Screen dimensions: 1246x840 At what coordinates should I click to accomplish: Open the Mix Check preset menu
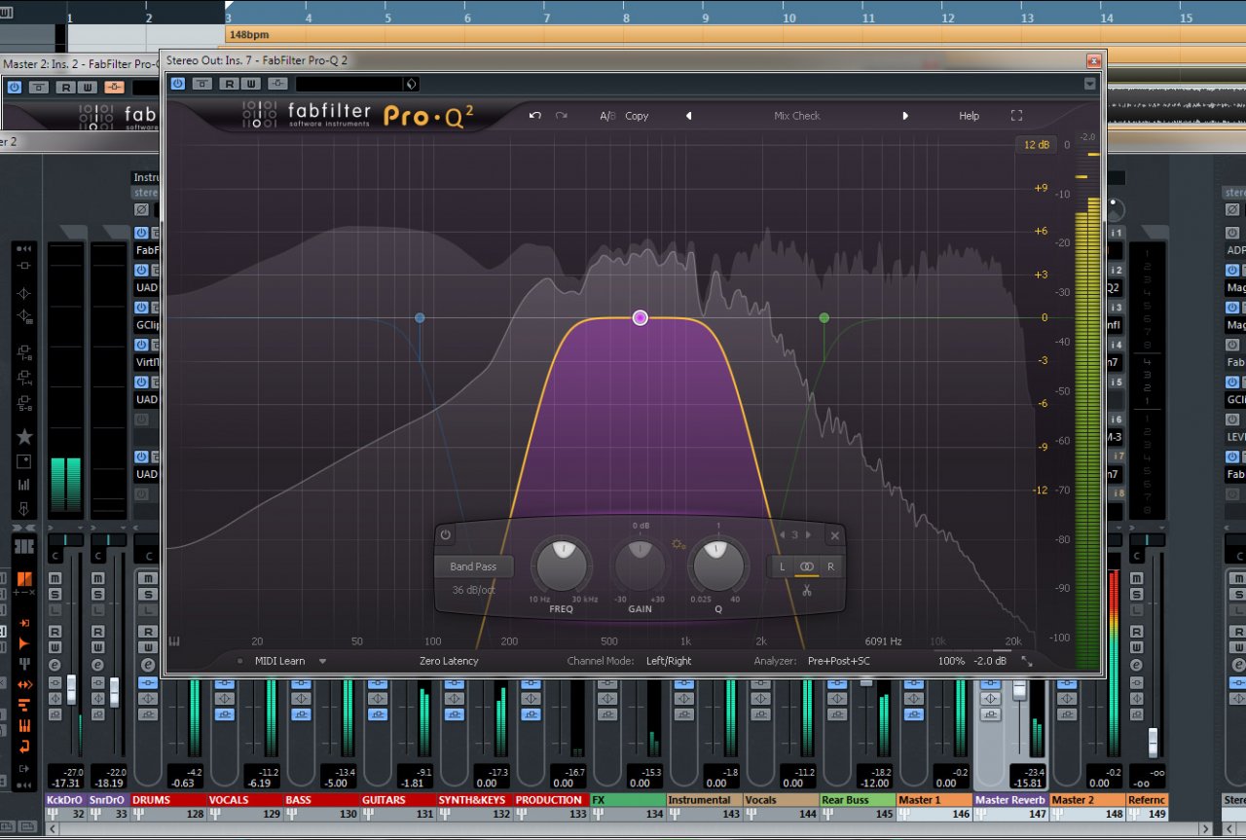[x=796, y=116]
